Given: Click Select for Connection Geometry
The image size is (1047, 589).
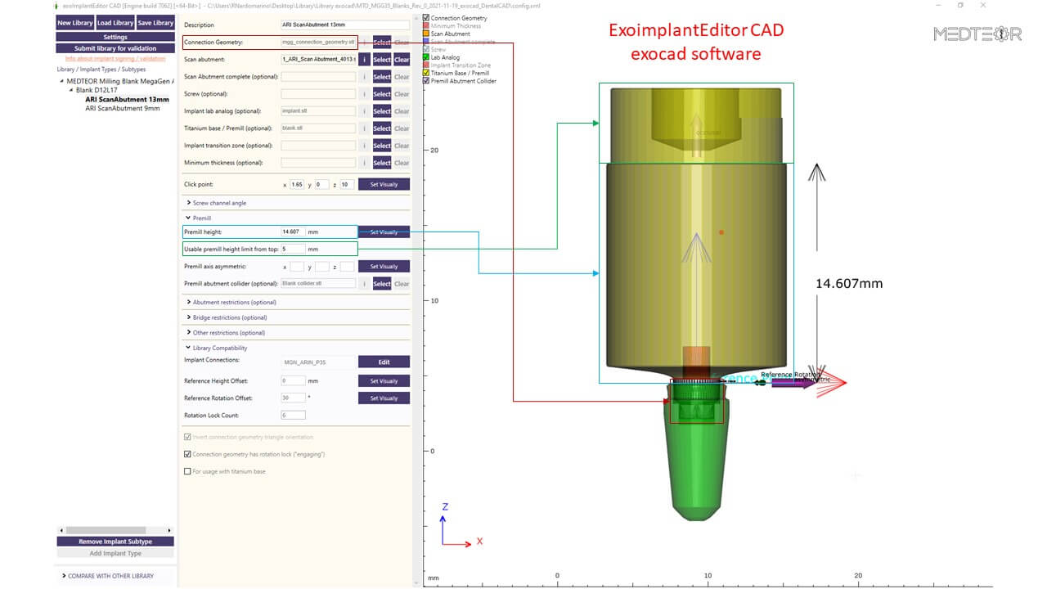Looking at the screenshot, I should pyautogui.click(x=382, y=42).
